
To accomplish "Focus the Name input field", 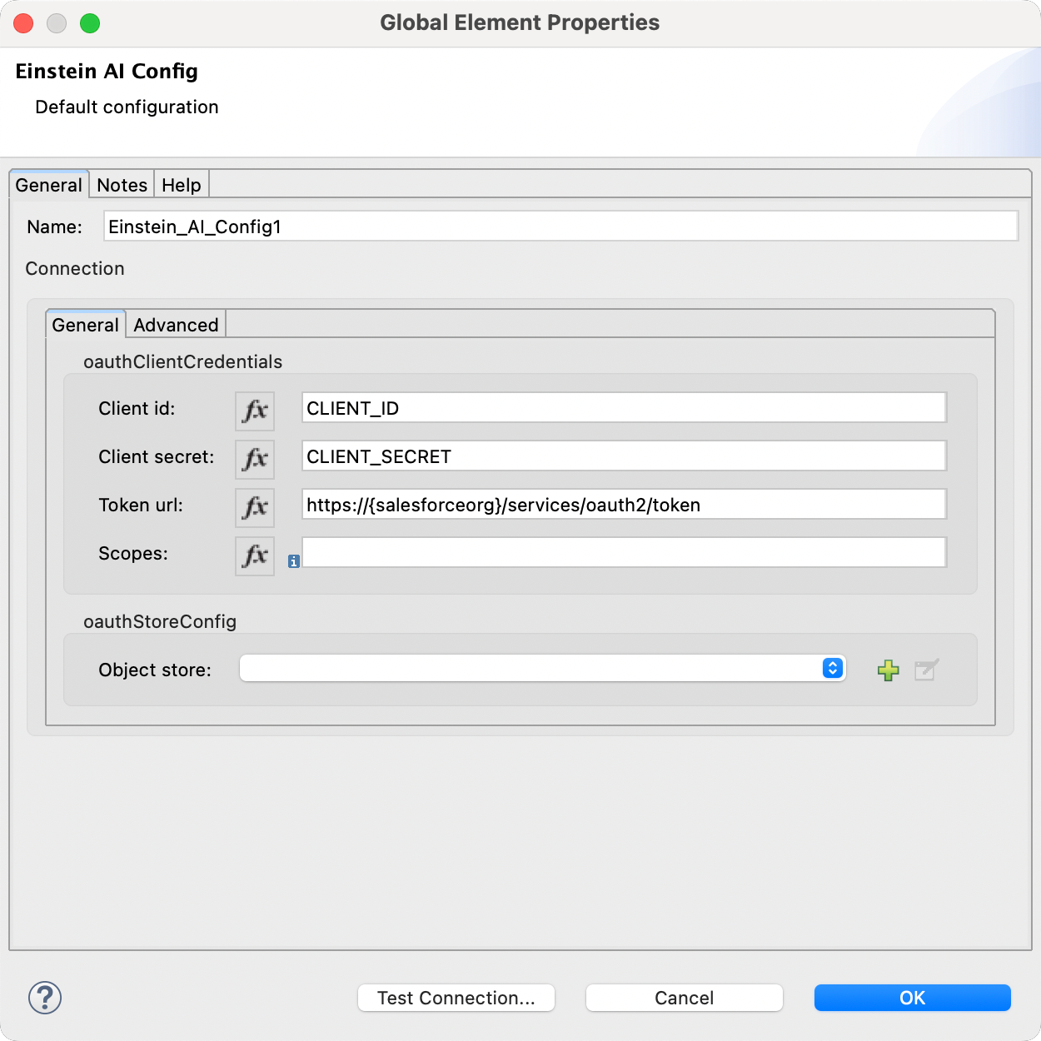I will click(x=561, y=227).
